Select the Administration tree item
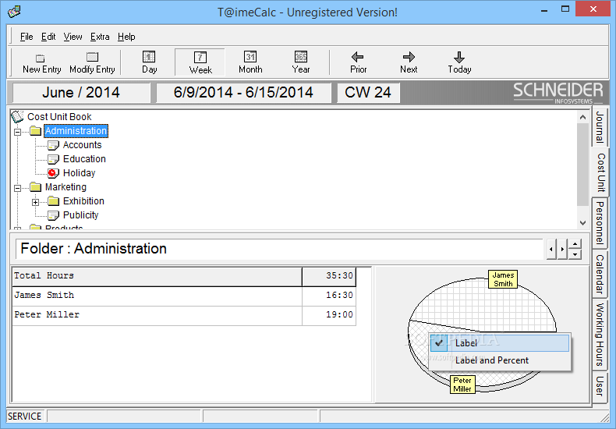The image size is (616, 429). pos(76,131)
